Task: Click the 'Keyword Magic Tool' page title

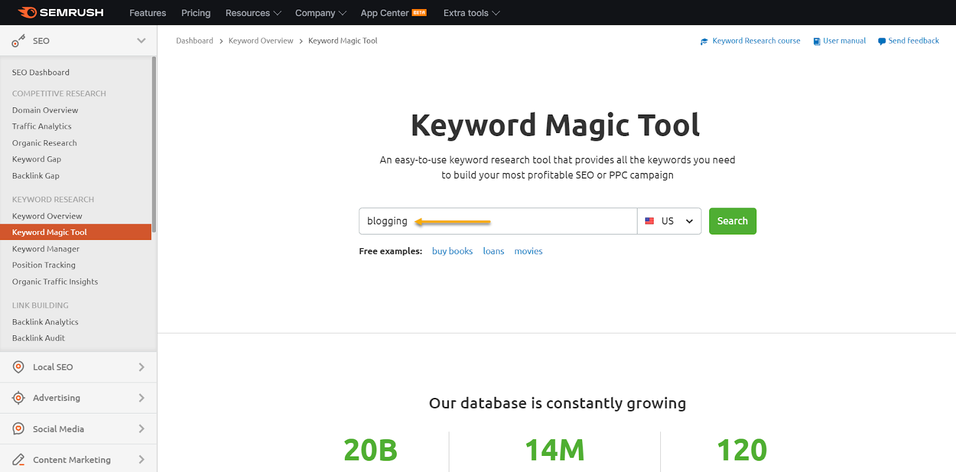Action: tap(555, 125)
